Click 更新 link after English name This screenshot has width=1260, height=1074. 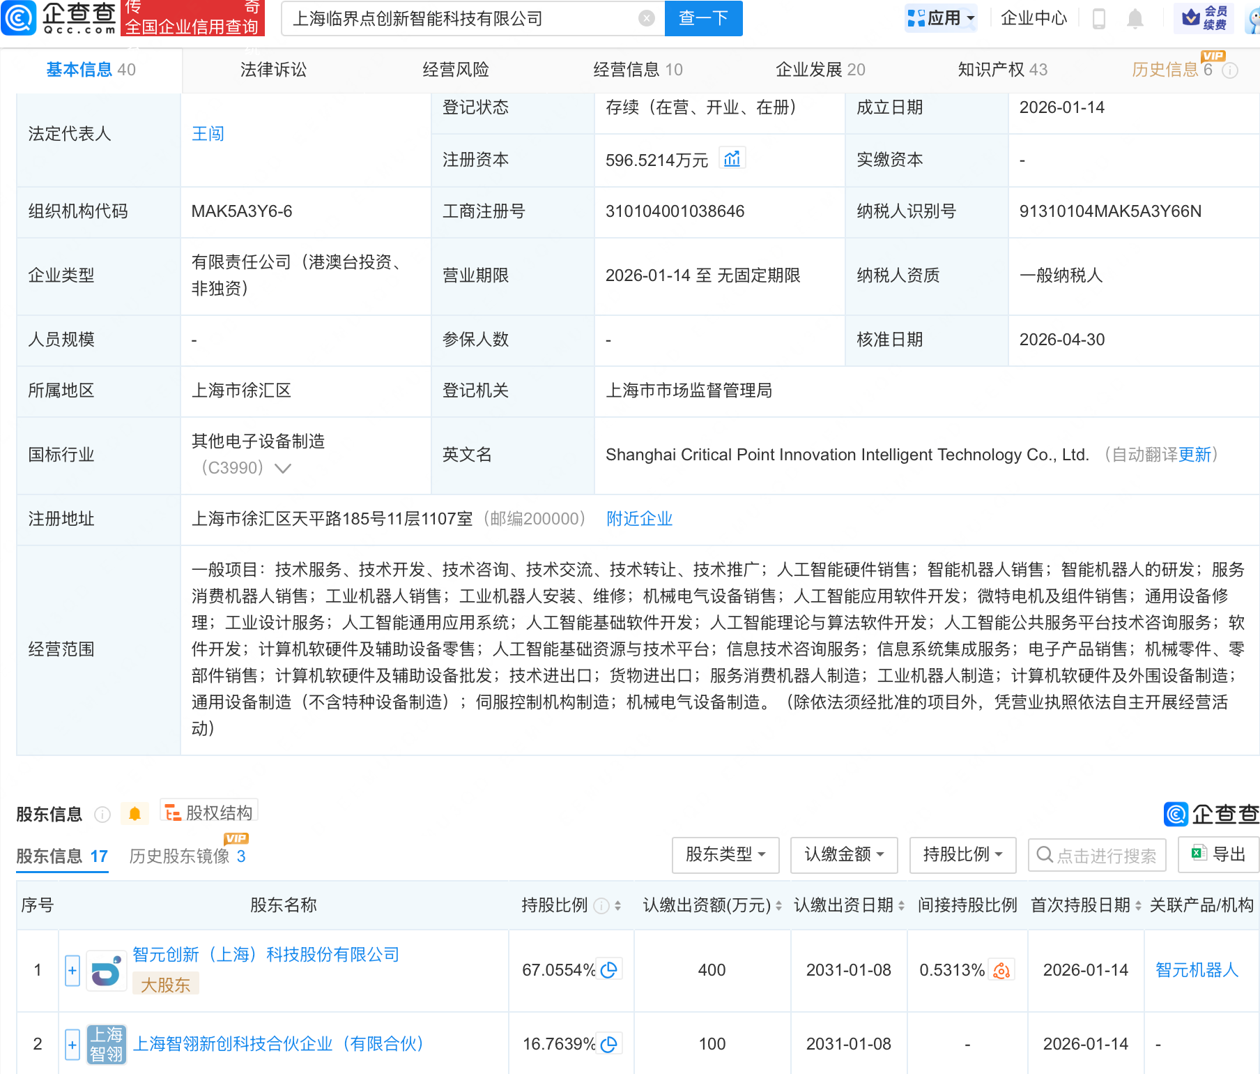1195,455
